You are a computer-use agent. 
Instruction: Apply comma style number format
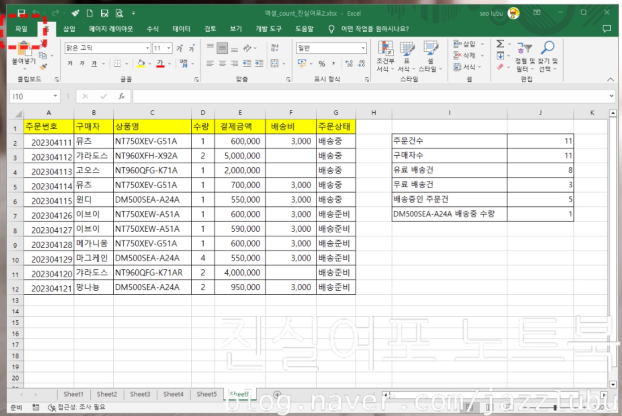tap(334, 64)
